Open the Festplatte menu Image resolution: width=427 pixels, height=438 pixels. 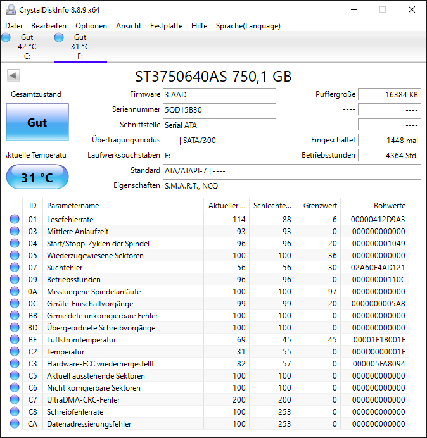[x=167, y=26]
